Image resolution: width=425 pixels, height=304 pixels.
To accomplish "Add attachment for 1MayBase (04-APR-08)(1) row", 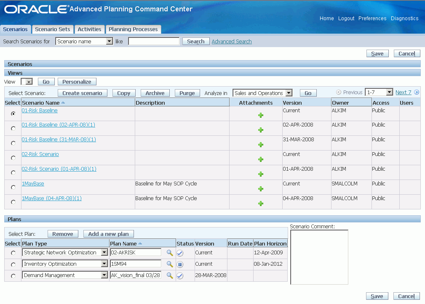I will [x=260, y=204].
